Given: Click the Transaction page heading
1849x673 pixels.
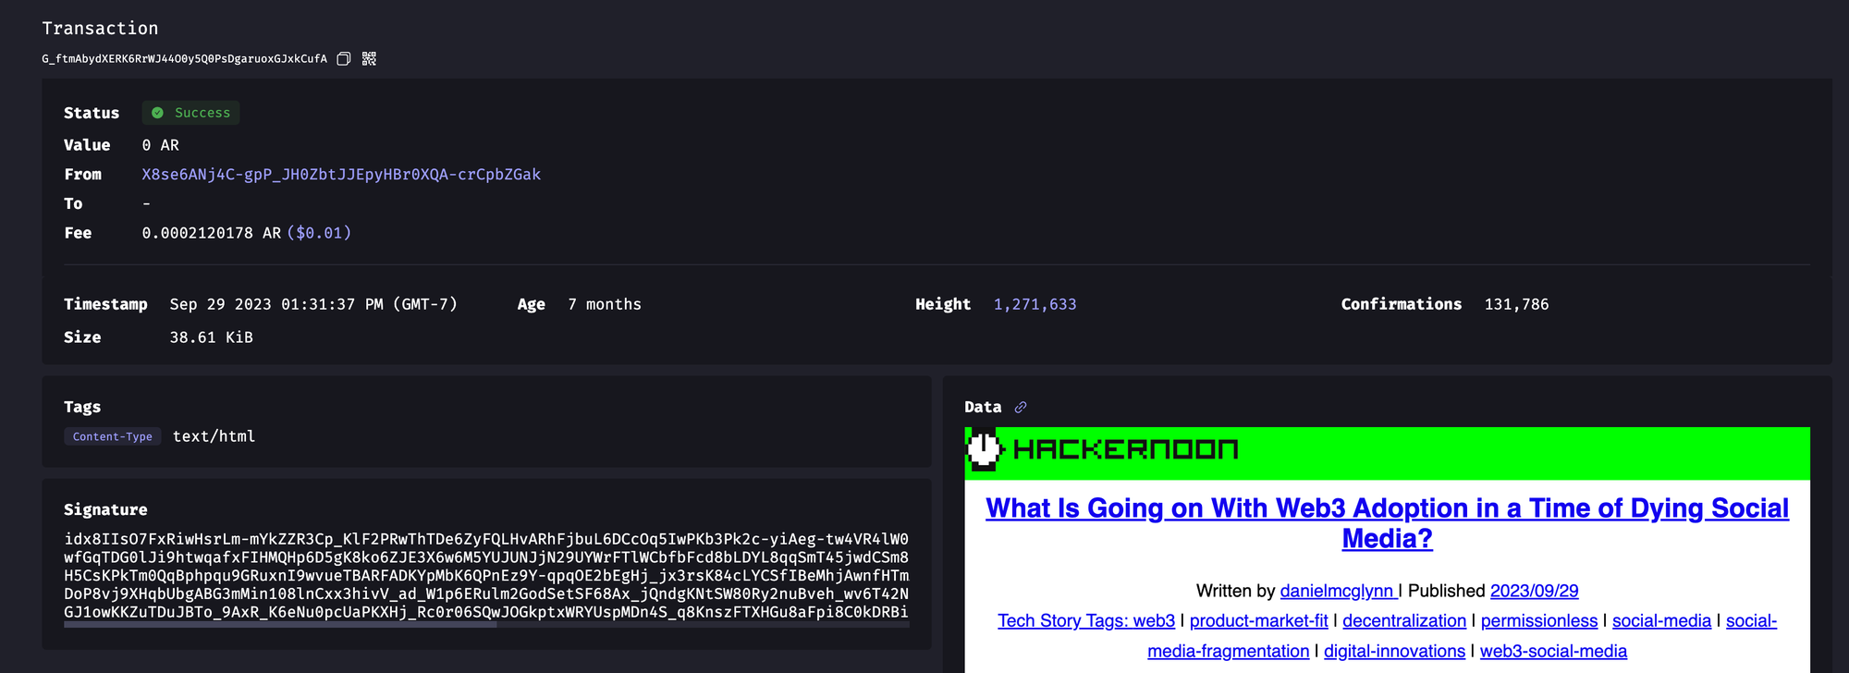Looking at the screenshot, I should click(100, 29).
